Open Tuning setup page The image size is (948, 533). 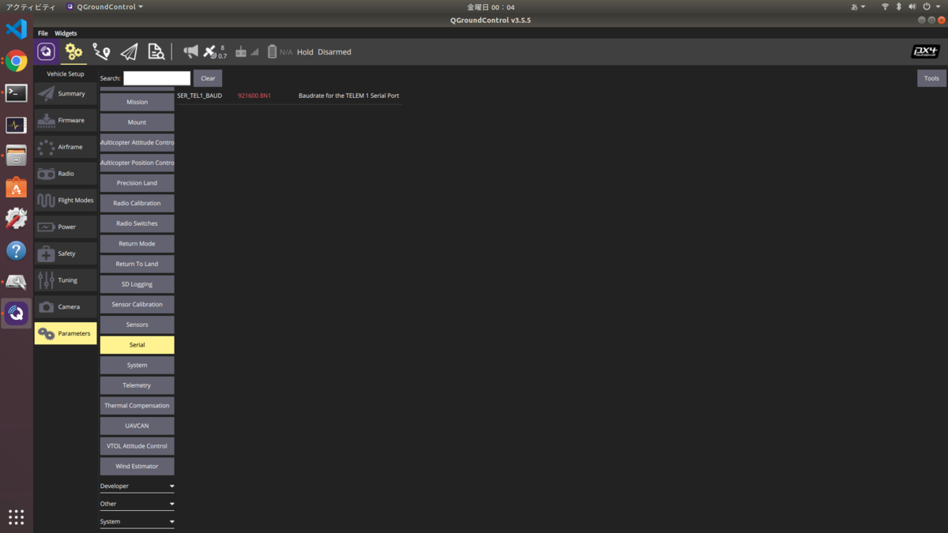(66, 280)
